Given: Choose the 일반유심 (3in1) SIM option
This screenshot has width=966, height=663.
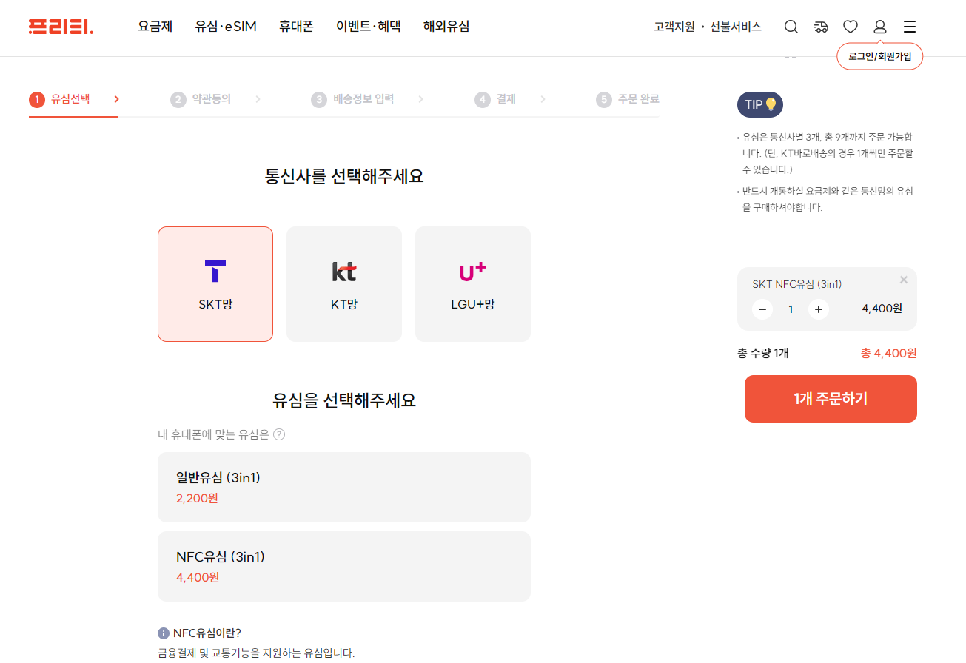Looking at the screenshot, I should (343, 487).
